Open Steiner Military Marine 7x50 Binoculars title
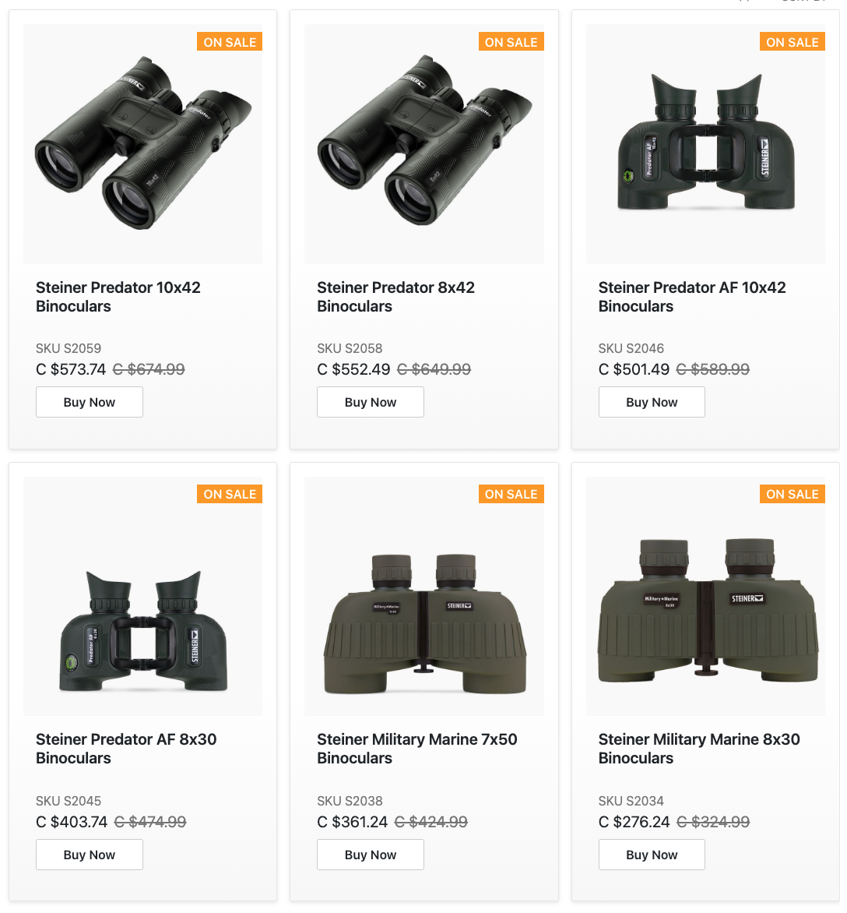The image size is (847, 913). tap(417, 749)
